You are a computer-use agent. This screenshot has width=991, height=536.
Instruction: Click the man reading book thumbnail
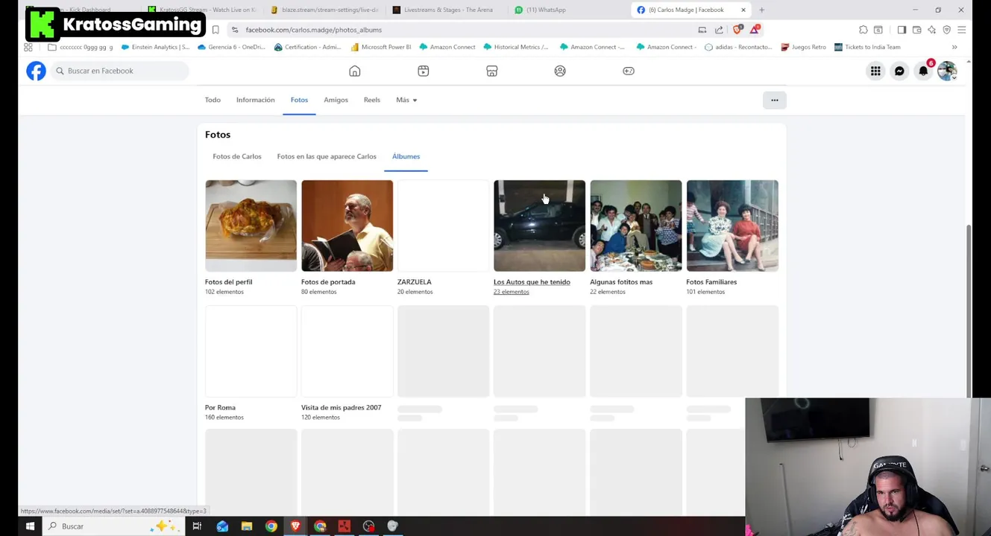[347, 226]
